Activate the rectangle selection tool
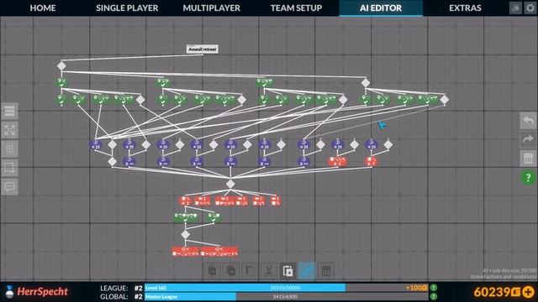538x302 pixels. point(9,168)
